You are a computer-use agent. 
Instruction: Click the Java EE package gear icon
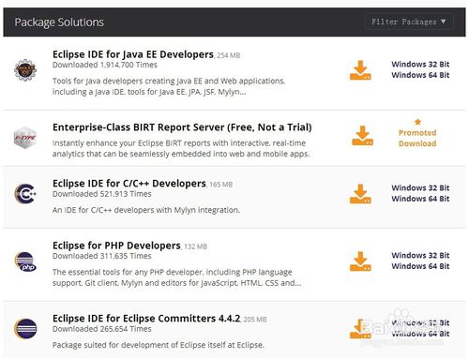[x=25, y=70]
